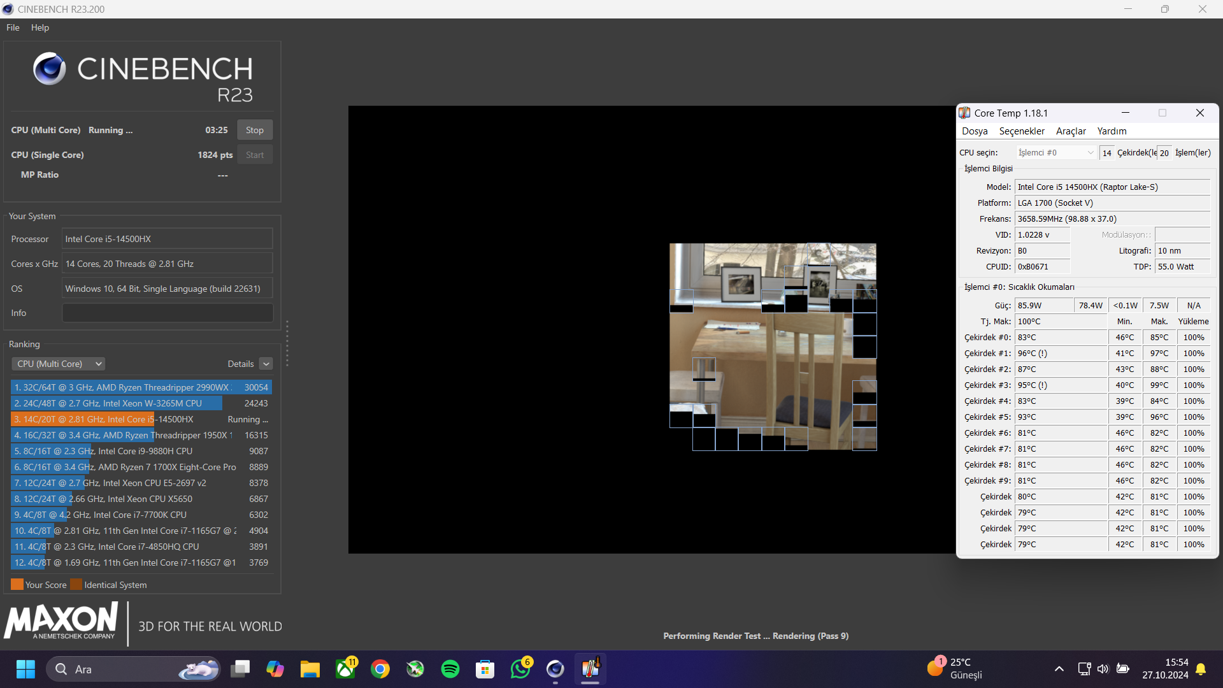Open the CPU seçin İşlemci #0 dropdown
This screenshot has width=1223, height=688.
pos(1055,153)
